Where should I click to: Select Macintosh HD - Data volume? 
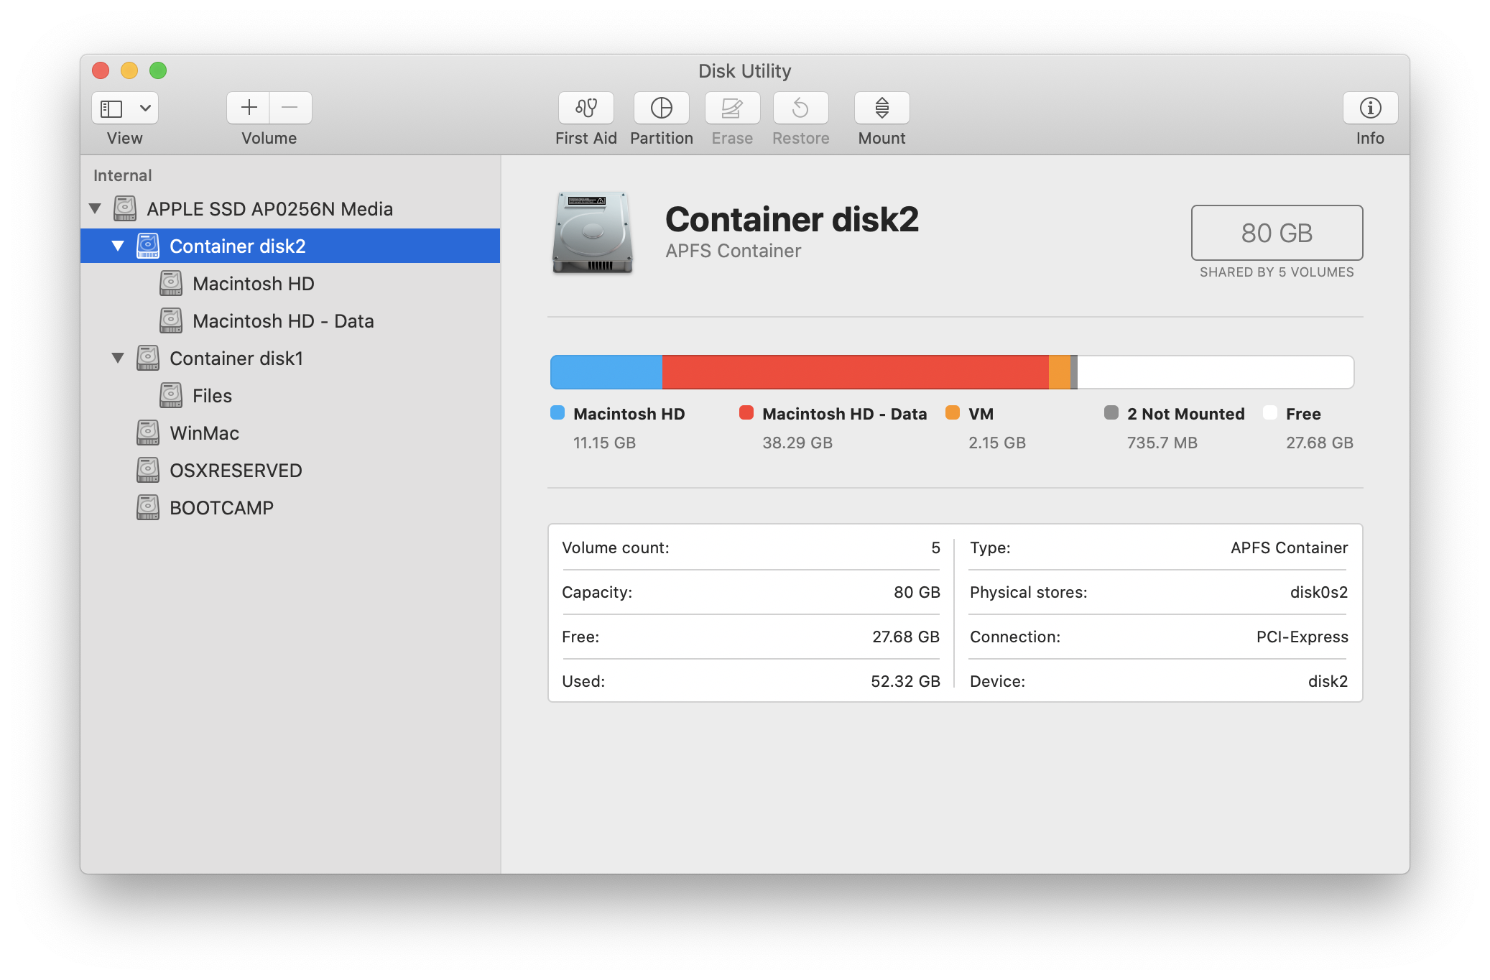pyautogui.click(x=282, y=321)
